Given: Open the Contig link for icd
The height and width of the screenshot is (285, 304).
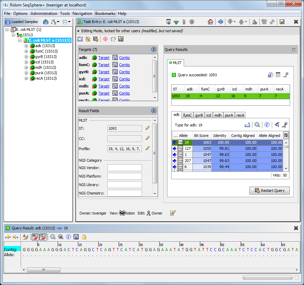Looking at the screenshot, I should click(x=124, y=79).
